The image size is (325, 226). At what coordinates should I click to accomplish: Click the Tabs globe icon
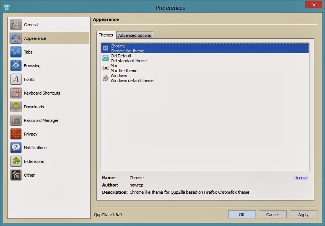[x=16, y=52]
